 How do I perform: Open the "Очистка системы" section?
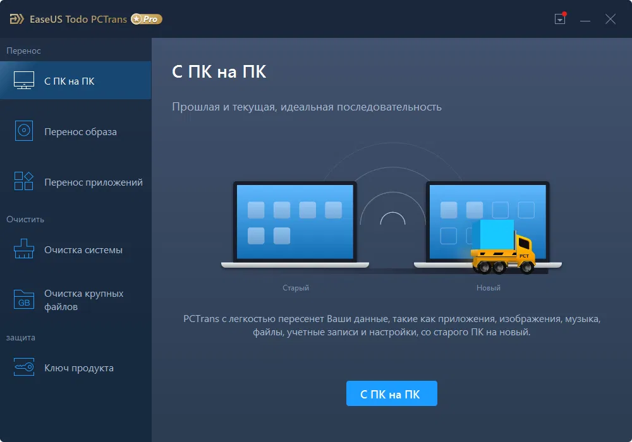coord(75,249)
